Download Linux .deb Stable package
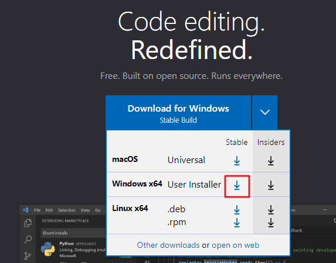The width and height of the screenshot is (336, 263). click(237, 210)
